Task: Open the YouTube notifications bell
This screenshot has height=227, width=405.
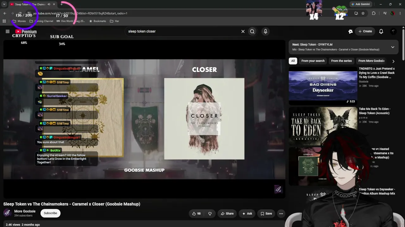Action: pyautogui.click(x=381, y=31)
